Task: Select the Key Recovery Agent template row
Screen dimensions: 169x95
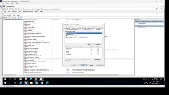Action: click(x=79, y=51)
